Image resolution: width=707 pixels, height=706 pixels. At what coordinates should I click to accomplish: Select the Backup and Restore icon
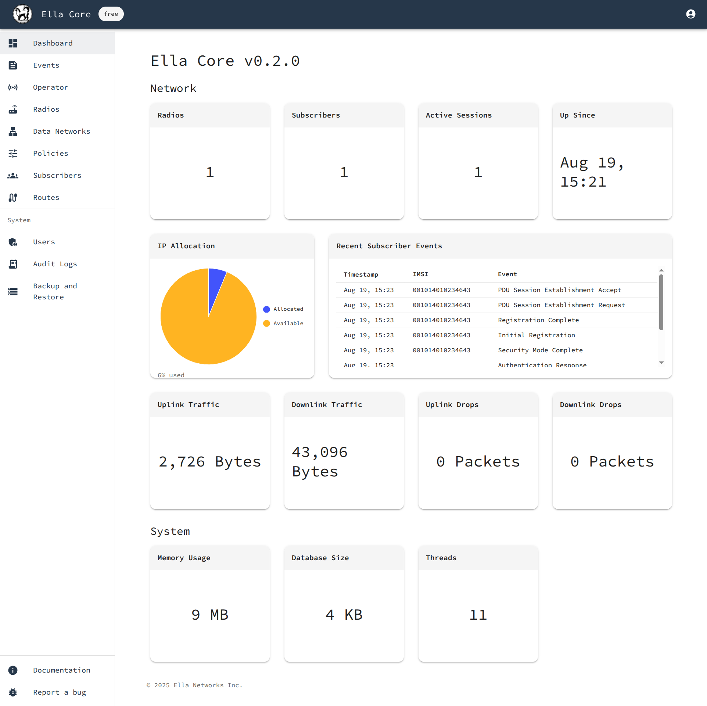coord(13,291)
